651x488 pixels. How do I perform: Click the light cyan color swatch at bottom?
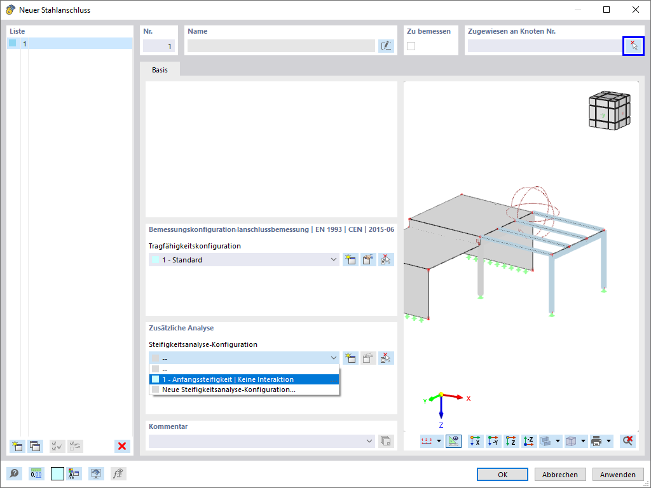click(x=57, y=473)
